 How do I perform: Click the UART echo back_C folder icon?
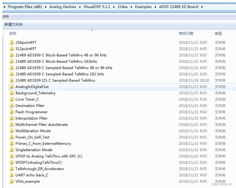pos(12,175)
